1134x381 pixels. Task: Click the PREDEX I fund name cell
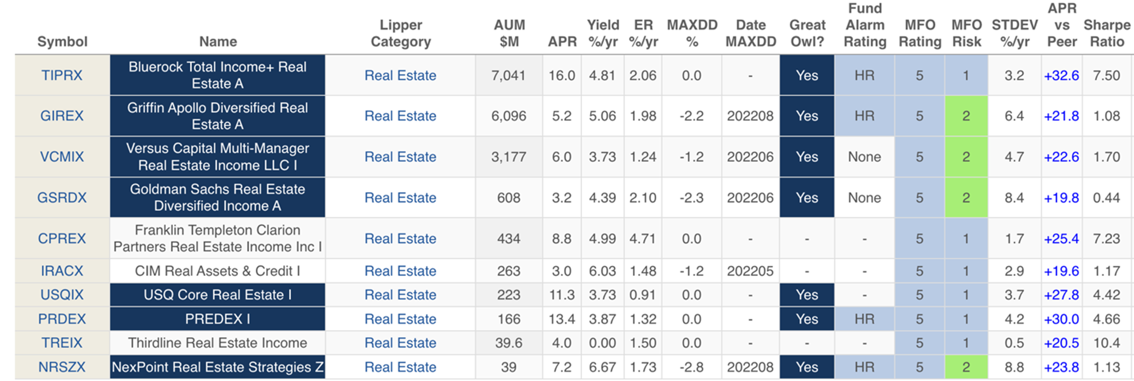coord(218,319)
